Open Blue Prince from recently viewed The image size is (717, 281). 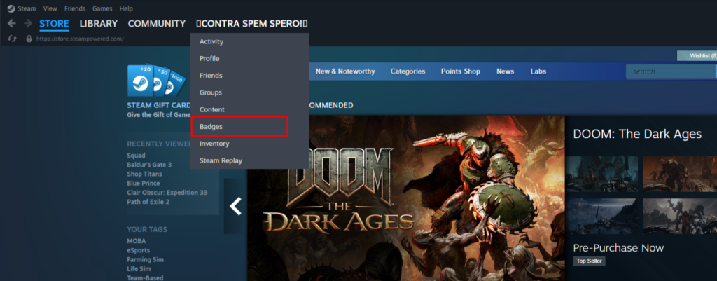coord(144,183)
